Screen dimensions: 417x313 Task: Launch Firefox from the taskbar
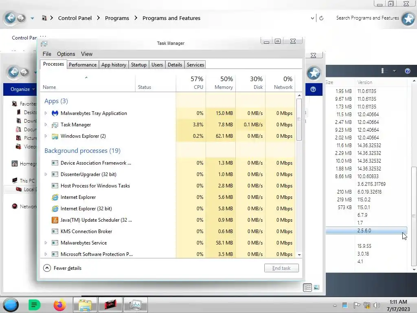pyautogui.click(x=59, y=305)
